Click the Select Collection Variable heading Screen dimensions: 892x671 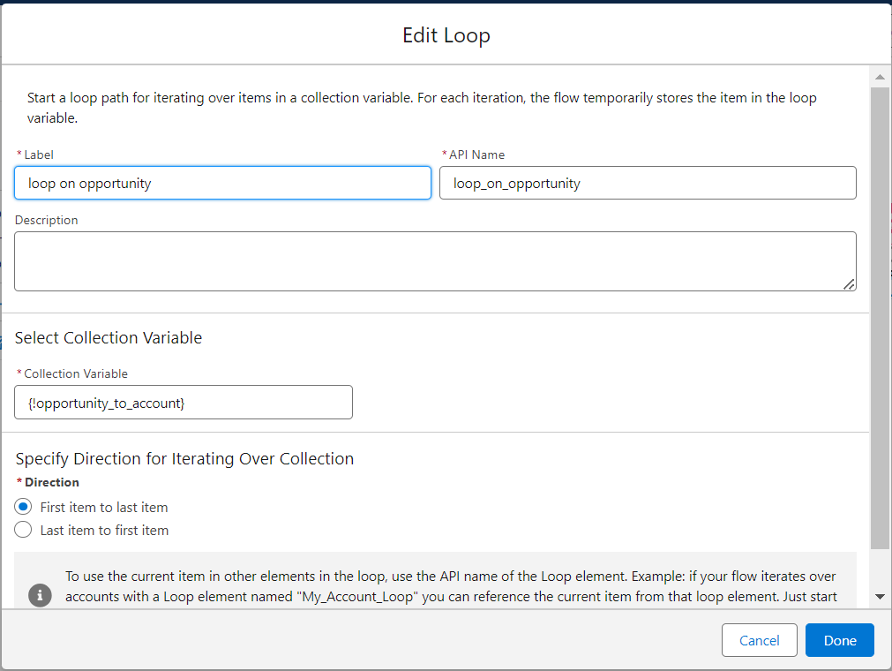pyautogui.click(x=109, y=337)
